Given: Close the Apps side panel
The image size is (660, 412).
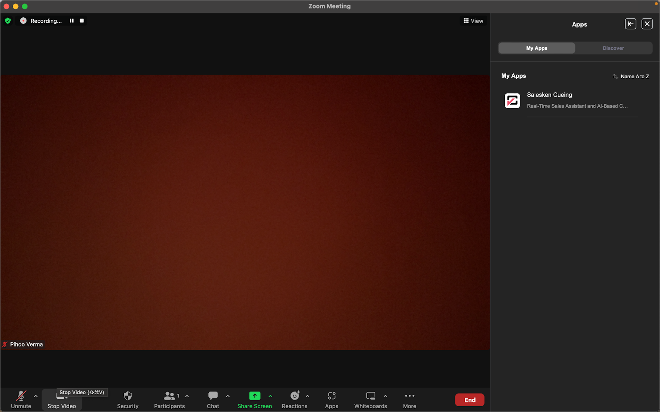Looking at the screenshot, I should coord(647,24).
